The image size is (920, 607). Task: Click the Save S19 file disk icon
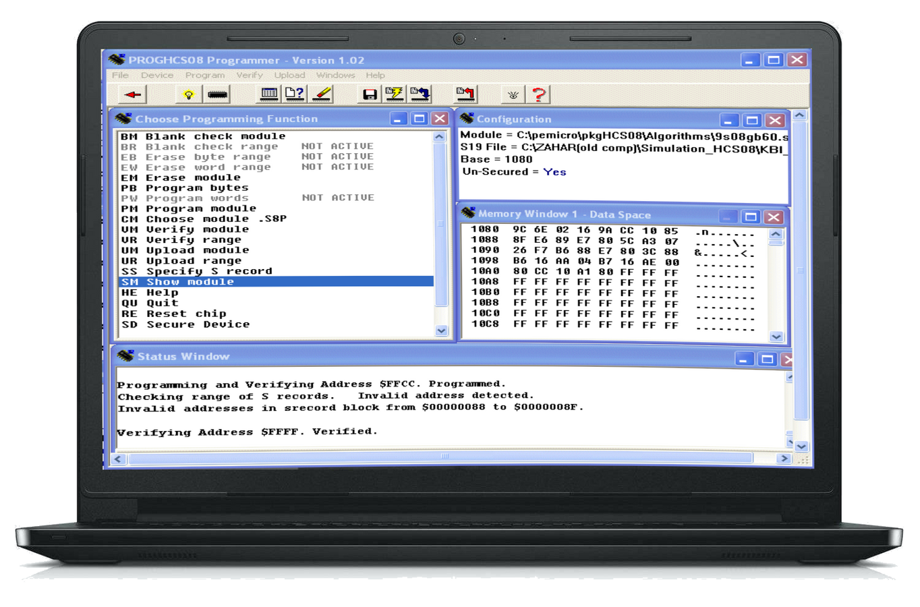click(368, 94)
